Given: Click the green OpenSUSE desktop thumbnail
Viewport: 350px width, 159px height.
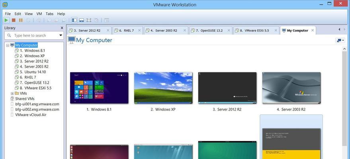Looking at the screenshot, I should click(x=227, y=150).
